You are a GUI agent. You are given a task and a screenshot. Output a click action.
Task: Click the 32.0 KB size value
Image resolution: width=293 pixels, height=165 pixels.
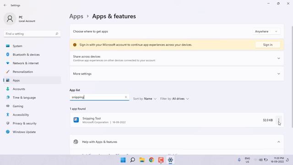[267, 120]
